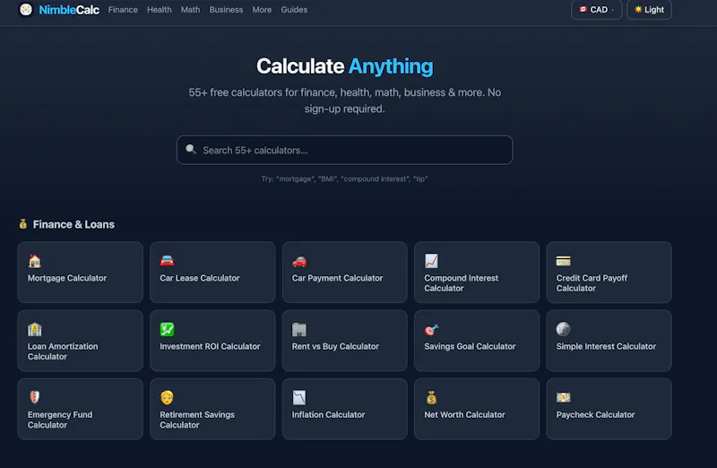Open the Finance menu

point(123,10)
